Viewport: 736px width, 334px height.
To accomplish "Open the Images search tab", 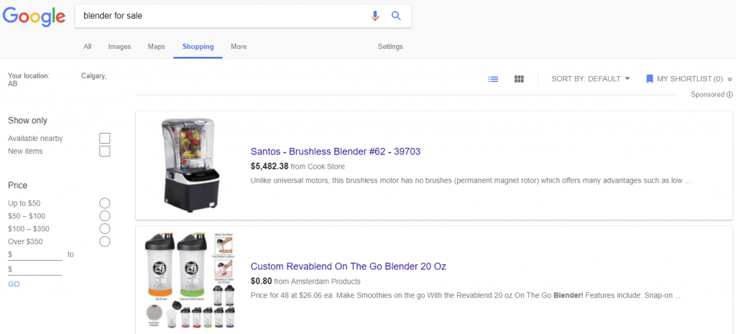I will (x=119, y=47).
